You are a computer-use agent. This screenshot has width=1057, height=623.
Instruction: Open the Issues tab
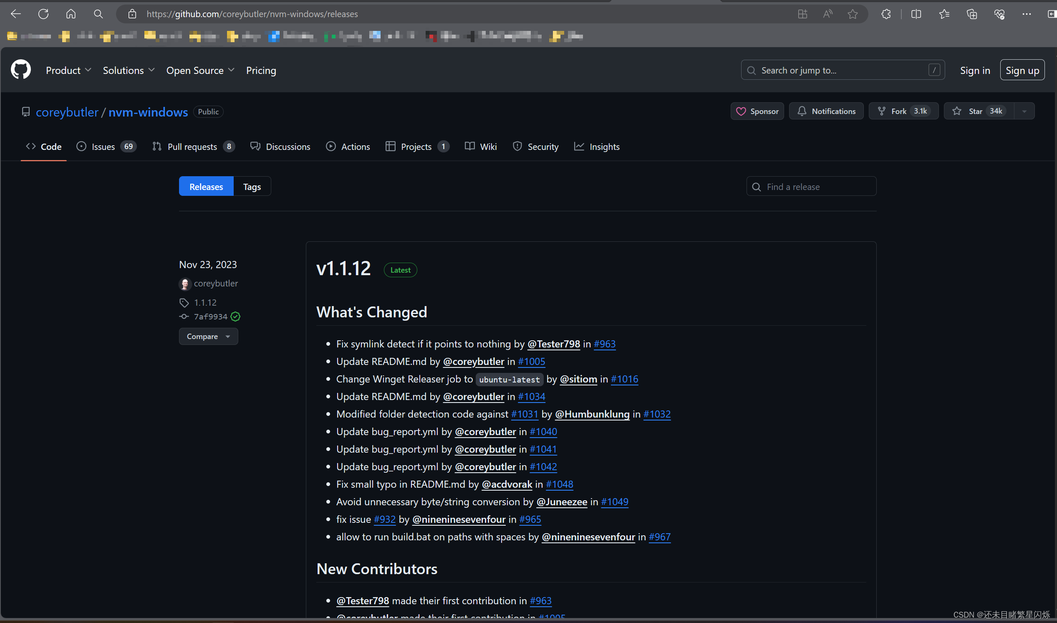(x=106, y=147)
